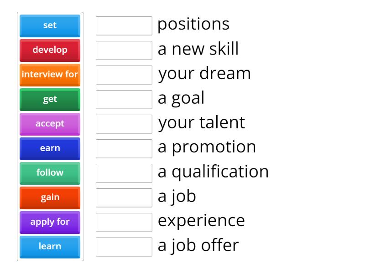Screen dimensions: 365x273
Task: Pick the purple 'apply for' tile
Action: pyautogui.click(x=50, y=222)
